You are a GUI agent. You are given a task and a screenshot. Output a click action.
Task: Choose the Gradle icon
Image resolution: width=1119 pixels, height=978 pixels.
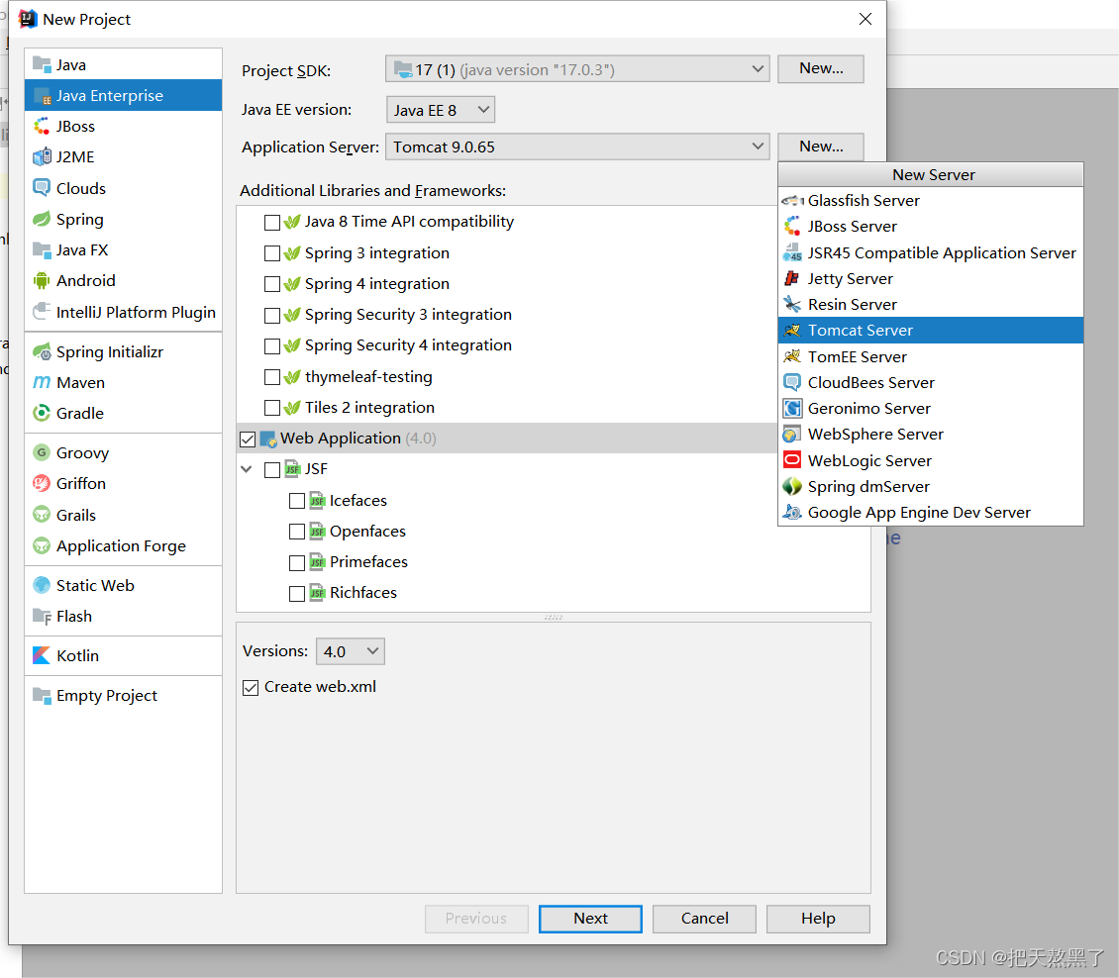pos(43,413)
